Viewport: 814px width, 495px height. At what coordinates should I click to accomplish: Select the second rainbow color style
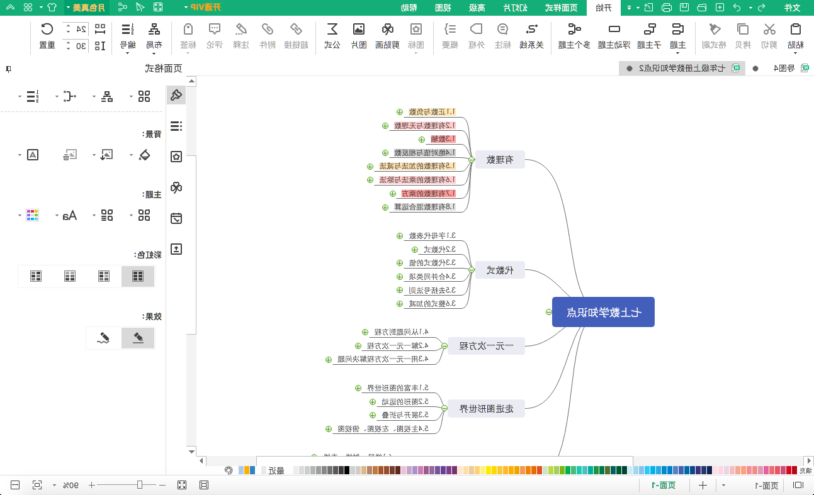(x=104, y=276)
